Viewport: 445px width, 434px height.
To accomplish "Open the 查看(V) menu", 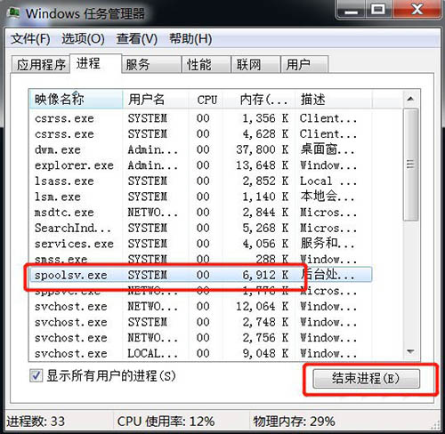I will [137, 39].
